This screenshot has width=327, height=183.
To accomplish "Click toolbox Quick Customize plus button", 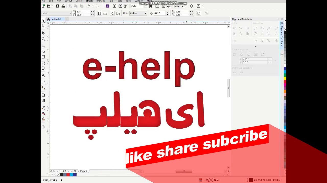I will pyautogui.click(x=43, y=127).
